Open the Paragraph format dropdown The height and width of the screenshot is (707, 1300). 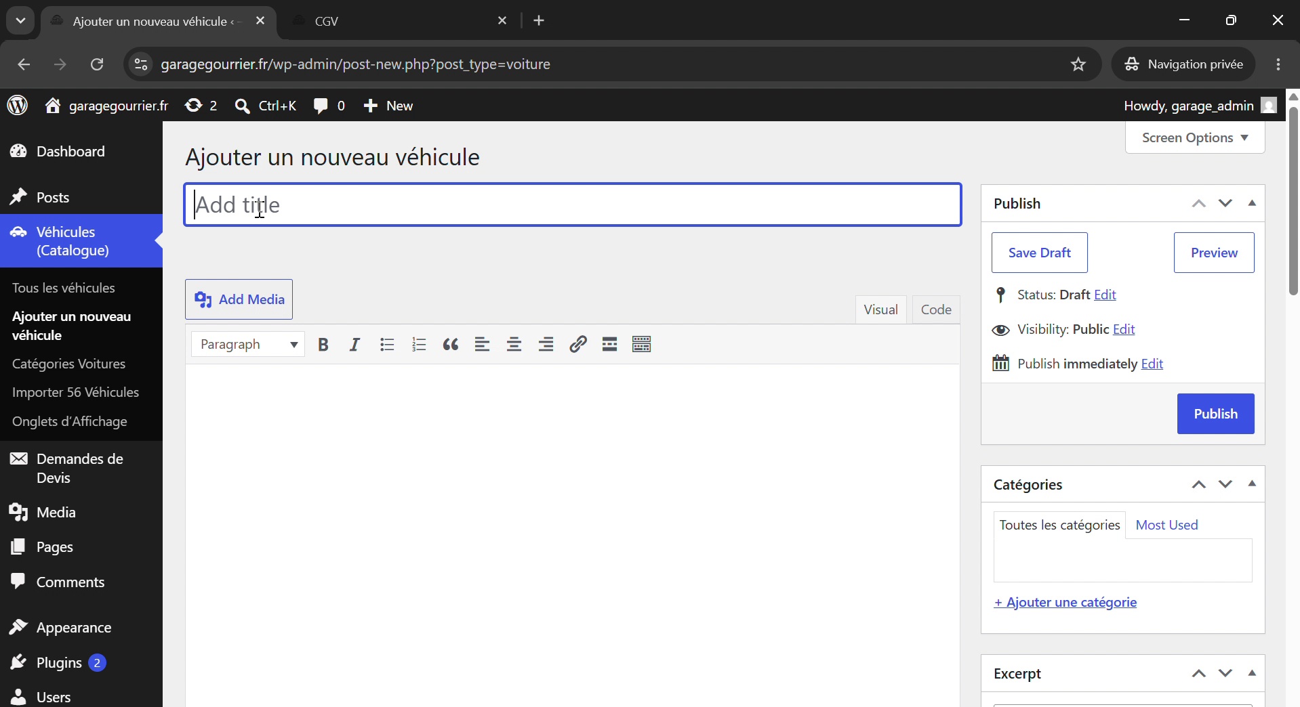tap(248, 345)
